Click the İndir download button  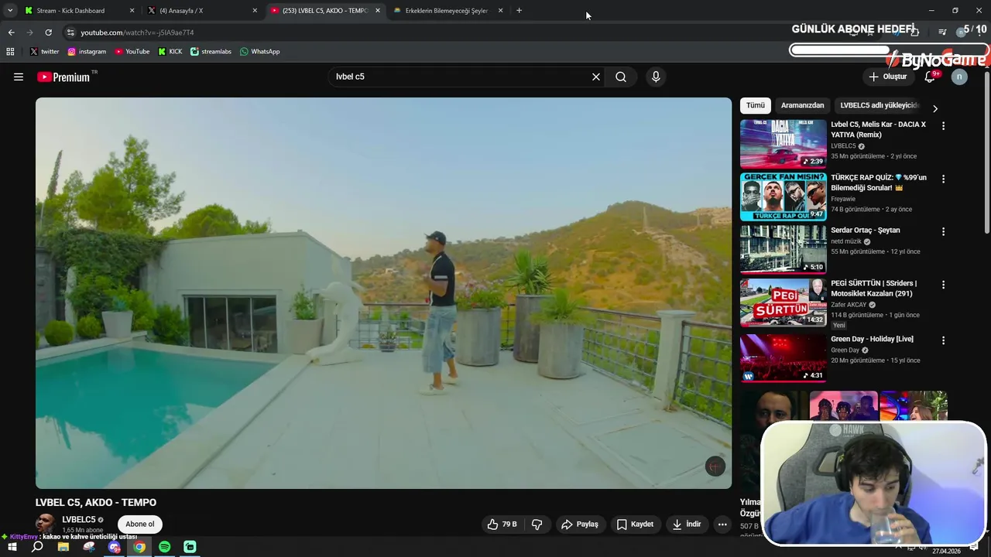pyautogui.click(x=687, y=525)
